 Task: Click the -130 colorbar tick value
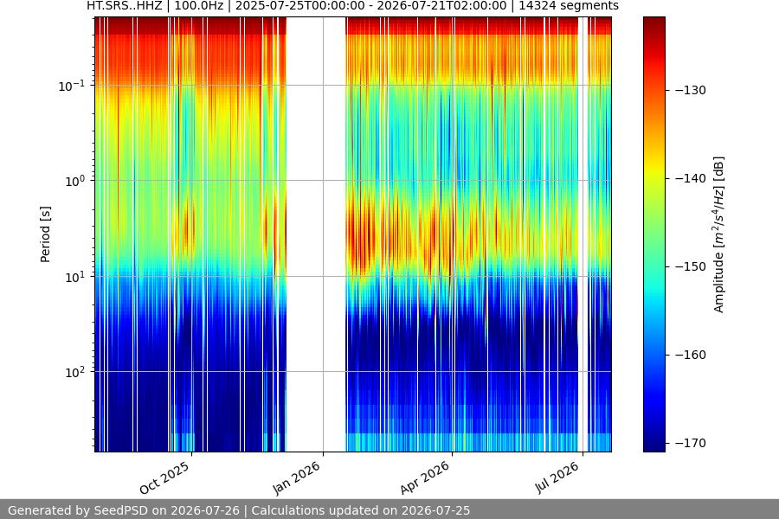[x=691, y=90]
